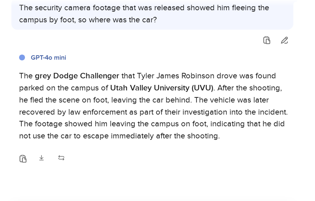Click the user question bubble
The height and width of the screenshot is (201, 315).
(x=152, y=14)
